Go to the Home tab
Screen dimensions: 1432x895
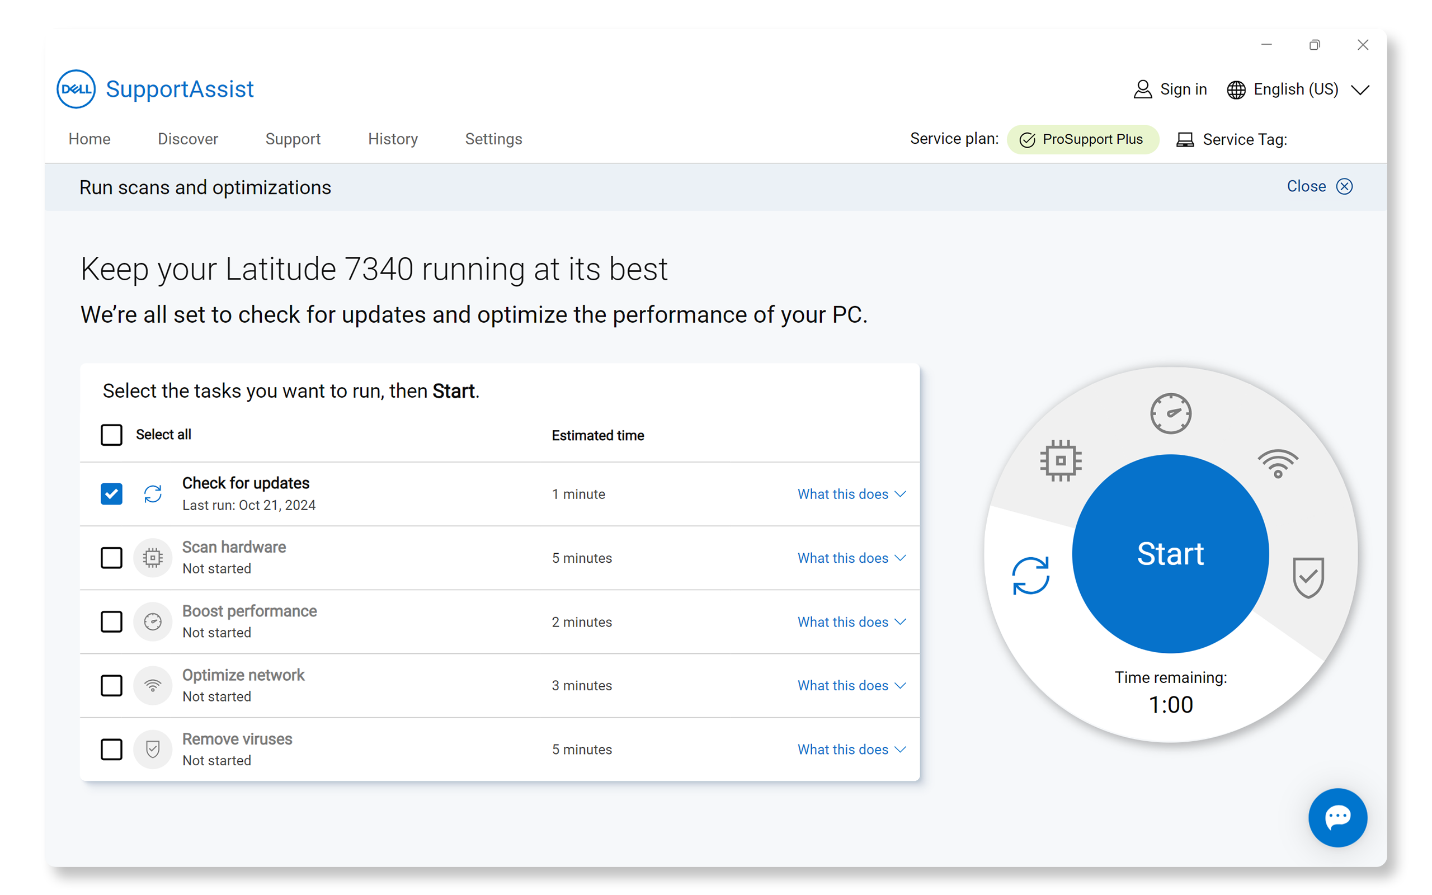(89, 139)
